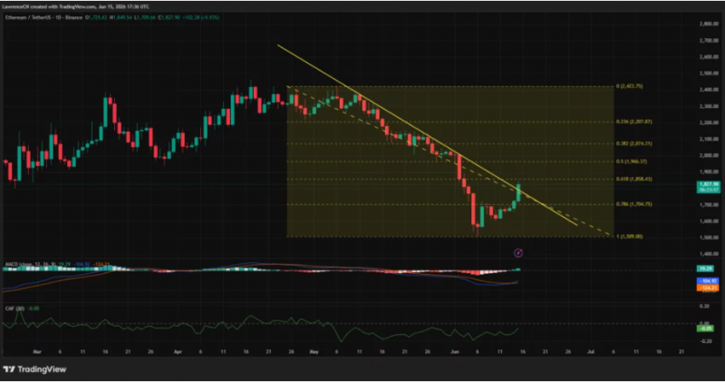The width and height of the screenshot is (725, 382).
Task: Click the purple event marker icon below the candles
Action: (x=518, y=253)
